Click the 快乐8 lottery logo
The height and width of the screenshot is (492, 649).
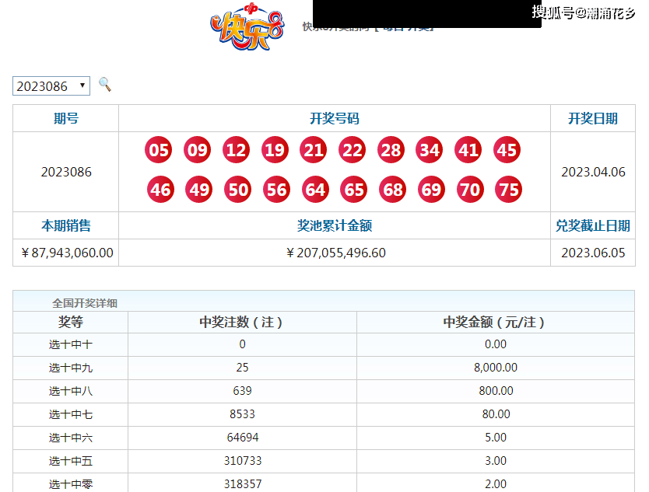click(x=247, y=28)
